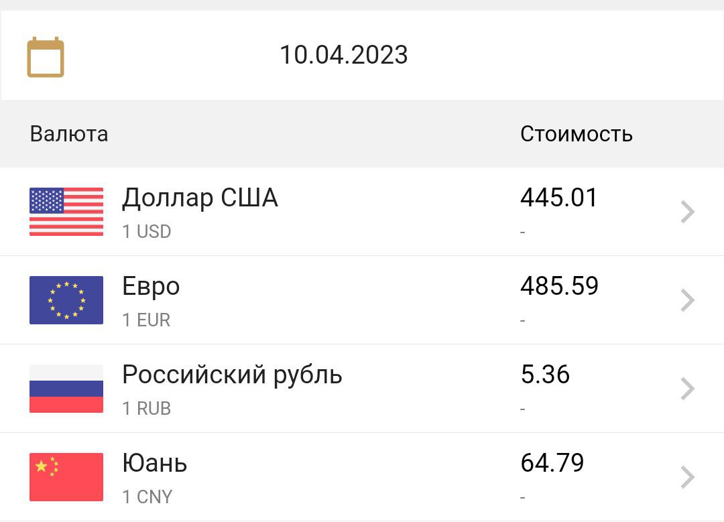This screenshot has width=724, height=522.
Task: Tap the European Union flag icon
Action: (66, 300)
